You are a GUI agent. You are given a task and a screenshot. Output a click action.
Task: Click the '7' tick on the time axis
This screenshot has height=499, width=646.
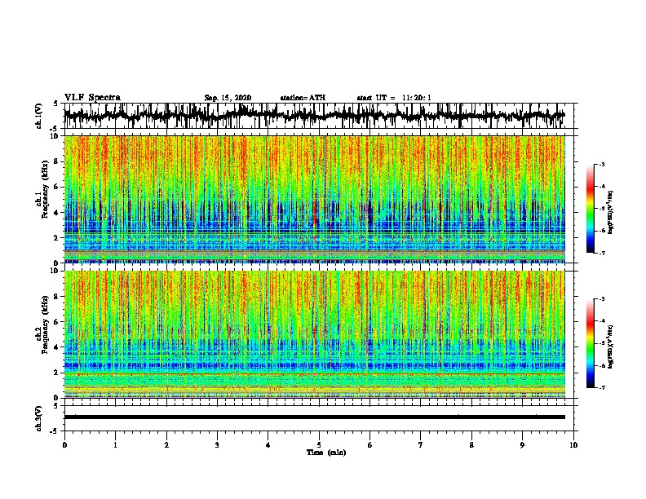[x=421, y=445]
